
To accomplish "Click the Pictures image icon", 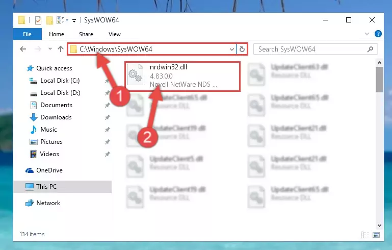I will coord(34,142).
